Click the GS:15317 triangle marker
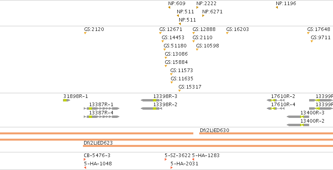Viewport: 333px width, 170px height. click(x=180, y=91)
